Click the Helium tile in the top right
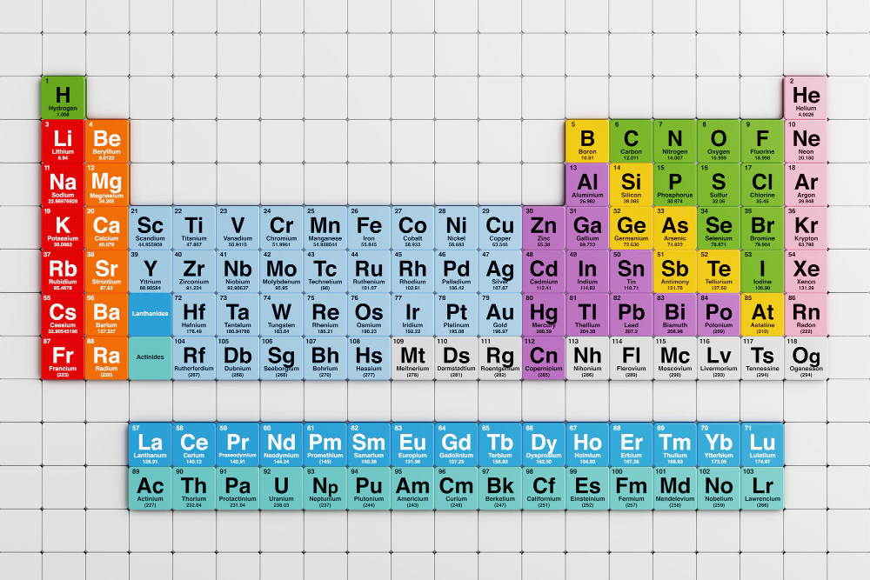 coord(806,97)
